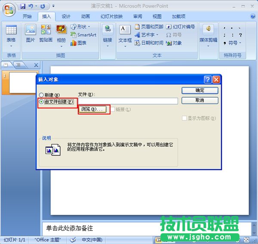
Task: Insert clip art via 剪贴画
Action: [x=46, y=34]
